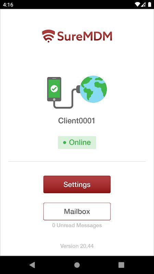Tap the SureMDM brand name text
The width and height of the screenshot is (154, 274).
85,36
